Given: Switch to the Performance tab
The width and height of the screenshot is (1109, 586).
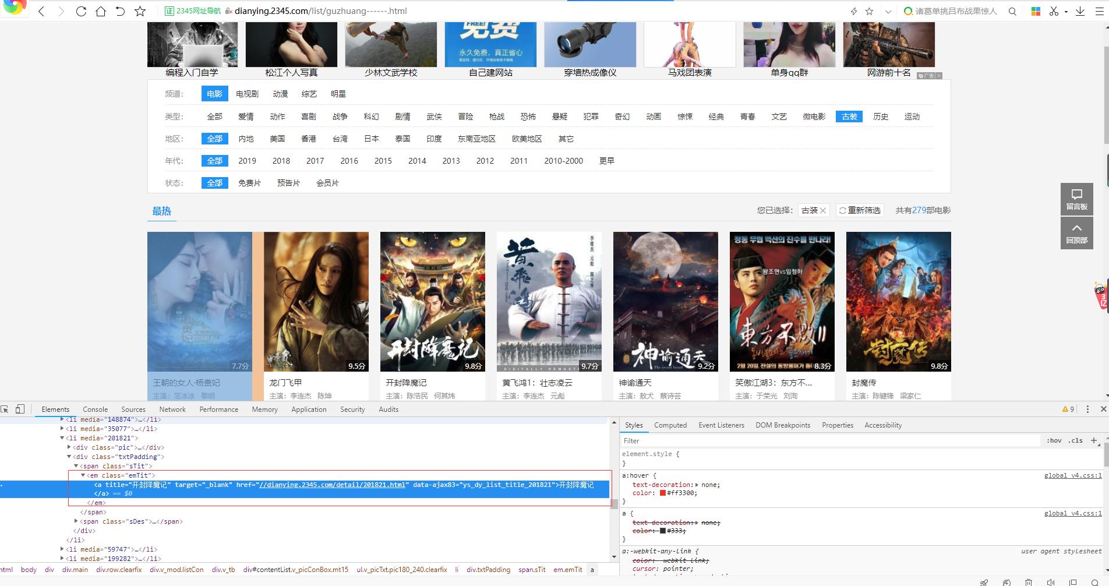Looking at the screenshot, I should pyautogui.click(x=219, y=410).
